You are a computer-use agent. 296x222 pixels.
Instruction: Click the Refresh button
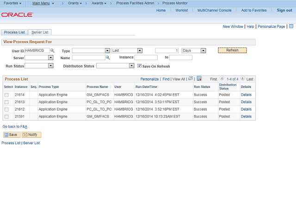tap(232, 50)
